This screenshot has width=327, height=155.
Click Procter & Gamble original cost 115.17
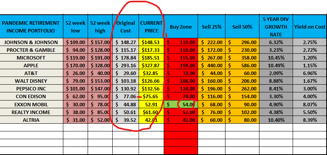(x=126, y=50)
